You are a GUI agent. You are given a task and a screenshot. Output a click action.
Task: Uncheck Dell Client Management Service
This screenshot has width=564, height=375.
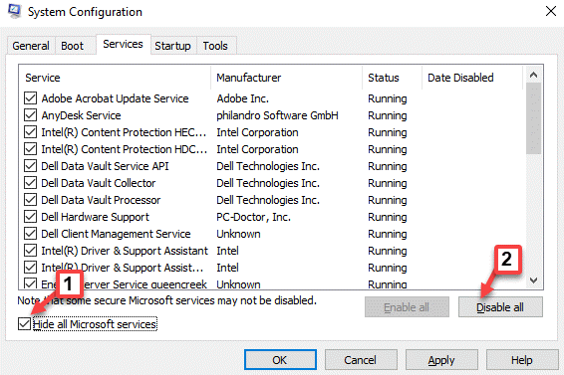click(x=30, y=233)
